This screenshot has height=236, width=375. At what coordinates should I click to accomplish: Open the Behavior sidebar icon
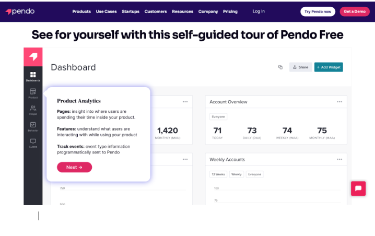click(x=33, y=126)
